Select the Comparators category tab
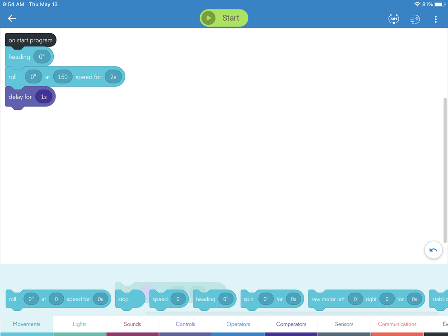 tap(291, 324)
